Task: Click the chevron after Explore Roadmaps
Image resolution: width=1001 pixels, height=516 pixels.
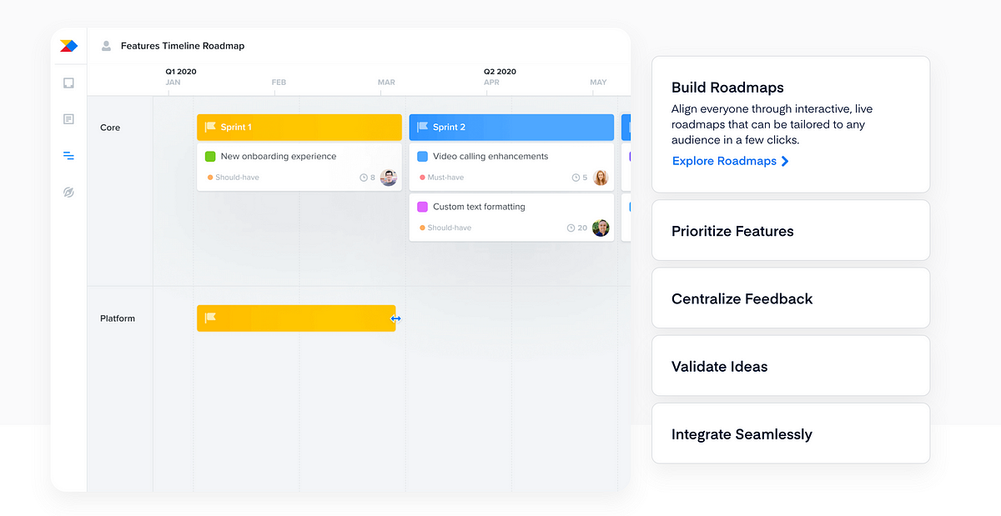Action: click(x=785, y=161)
